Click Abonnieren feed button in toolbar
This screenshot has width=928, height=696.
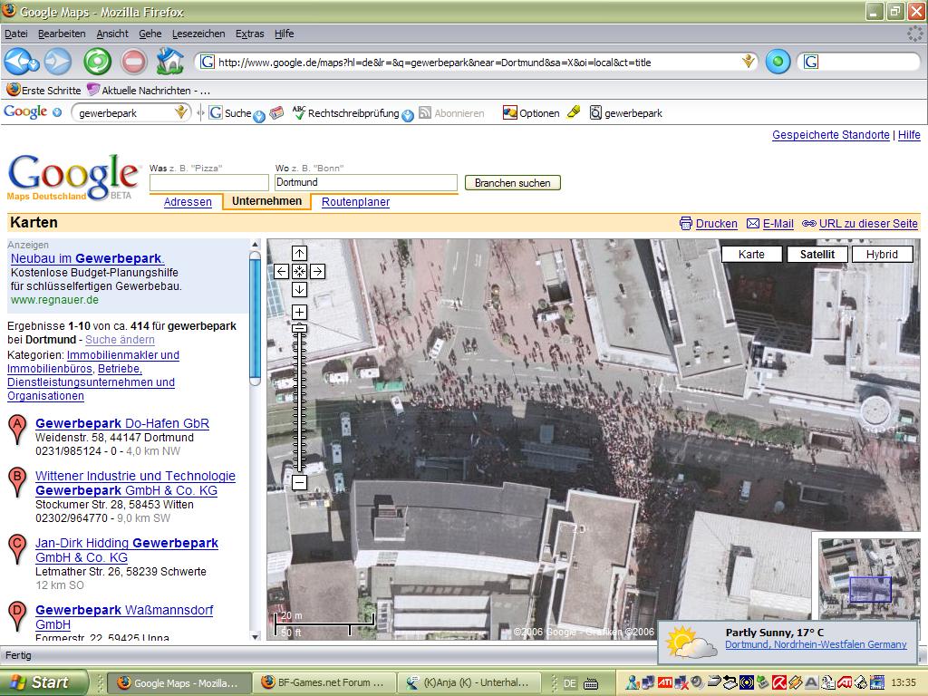[451, 112]
